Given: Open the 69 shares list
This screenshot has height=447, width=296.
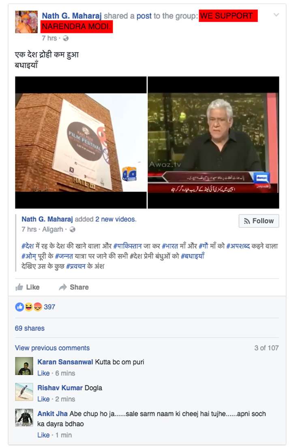Looking at the screenshot, I should 30,328.
